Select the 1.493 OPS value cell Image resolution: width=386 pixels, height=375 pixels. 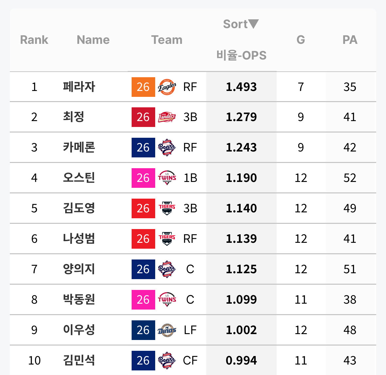241,87
